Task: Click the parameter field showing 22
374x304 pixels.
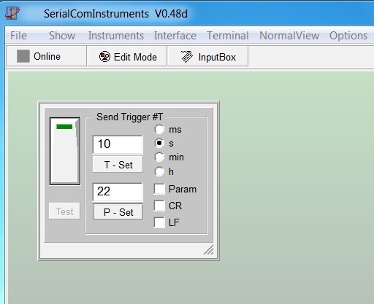Action: pyautogui.click(x=118, y=192)
